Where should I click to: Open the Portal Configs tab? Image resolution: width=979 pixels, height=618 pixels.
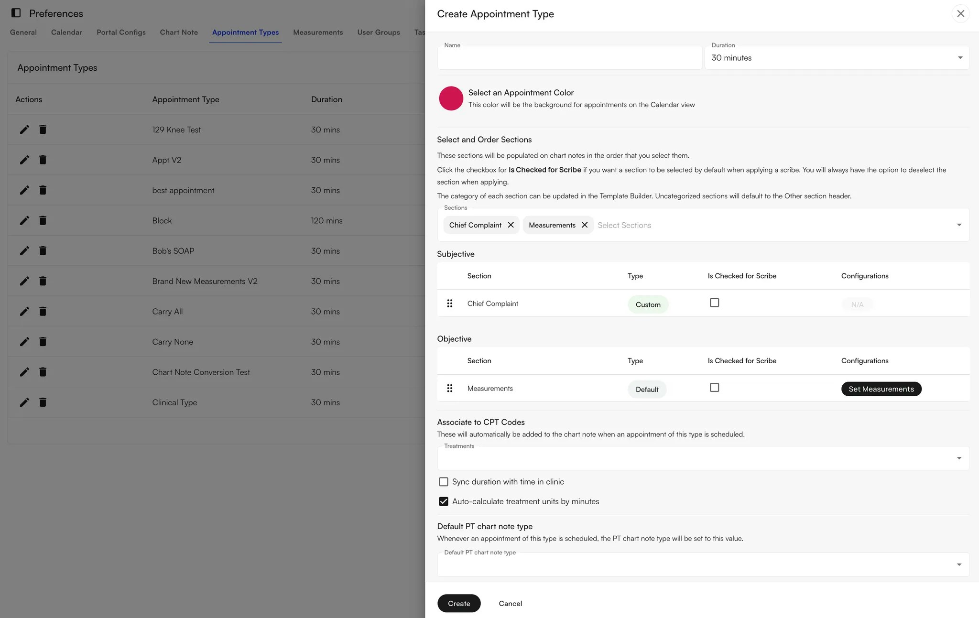pos(121,32)
